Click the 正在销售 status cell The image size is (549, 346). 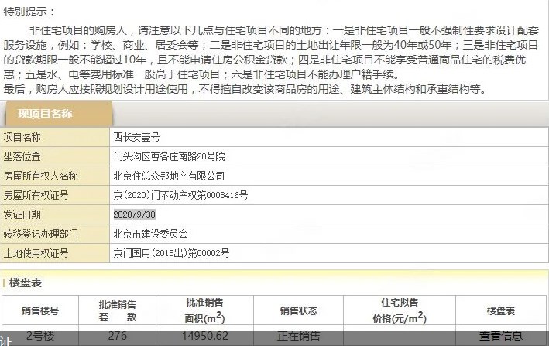(x=298, y=336)
